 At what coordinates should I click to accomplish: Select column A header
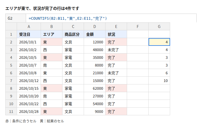pyautogui.click(x=29, y=26)
